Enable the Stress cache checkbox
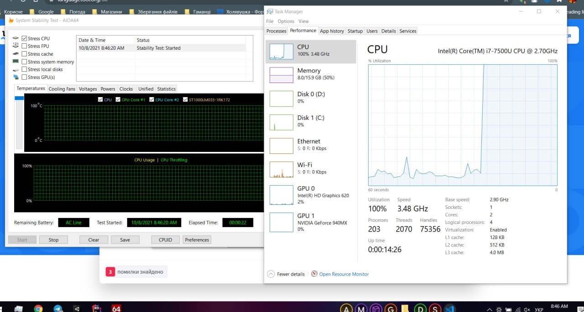 [x=24, y=54]
